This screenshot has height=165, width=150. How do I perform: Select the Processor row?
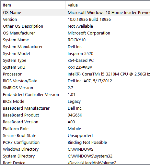(76, 74)
